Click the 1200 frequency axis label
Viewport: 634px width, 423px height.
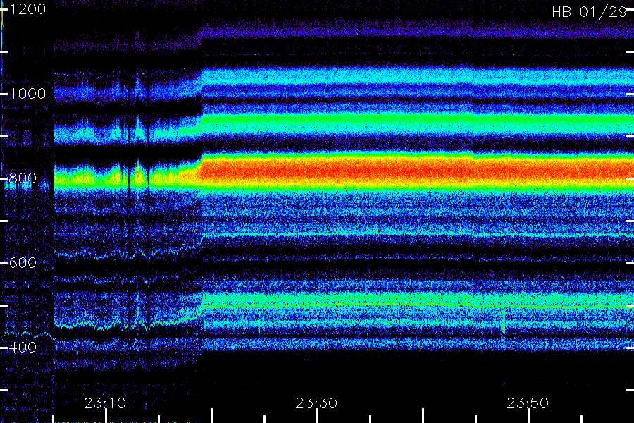(x=27, y=9)
